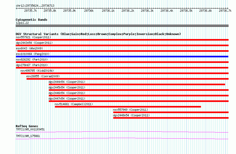Click the 29736.5k ruler tick label
The width and height of the screenshot is (236, 154).
[x=186, y=11]
